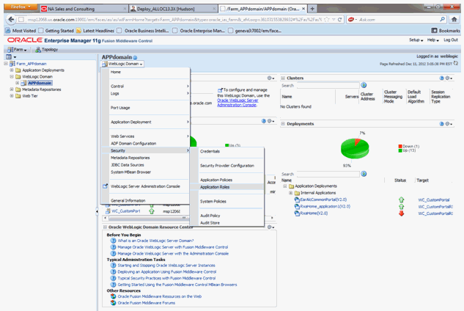Click the search magnifier in Ask.com box
The width and height of the screenshot is (464, 311).
pyautogui.click(x=443, y=20)
